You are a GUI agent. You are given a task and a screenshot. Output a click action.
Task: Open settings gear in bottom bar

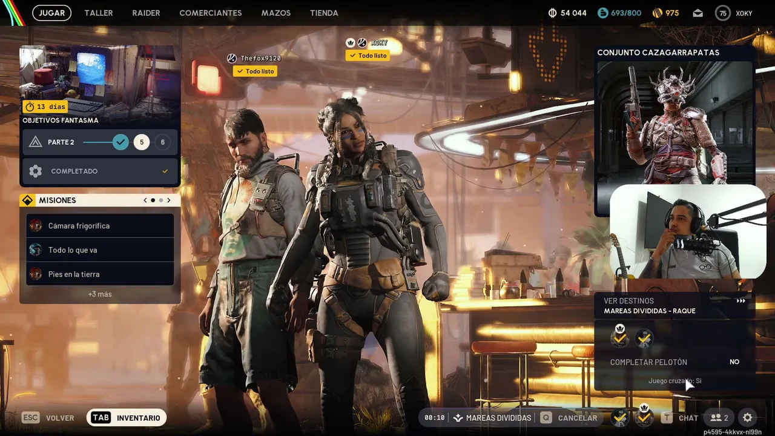pos(748,418)
